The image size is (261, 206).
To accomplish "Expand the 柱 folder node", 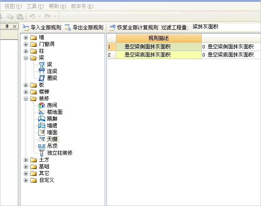I will pos(26,51).
